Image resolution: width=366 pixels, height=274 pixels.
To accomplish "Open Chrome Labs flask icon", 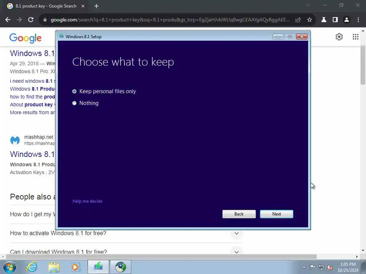I will [x=323, y=20].
